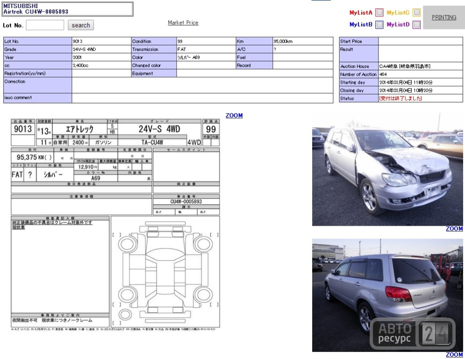Tick the MyListA checkbox
The width and height of the screenshot is (465, 359).
coord(379,13)
